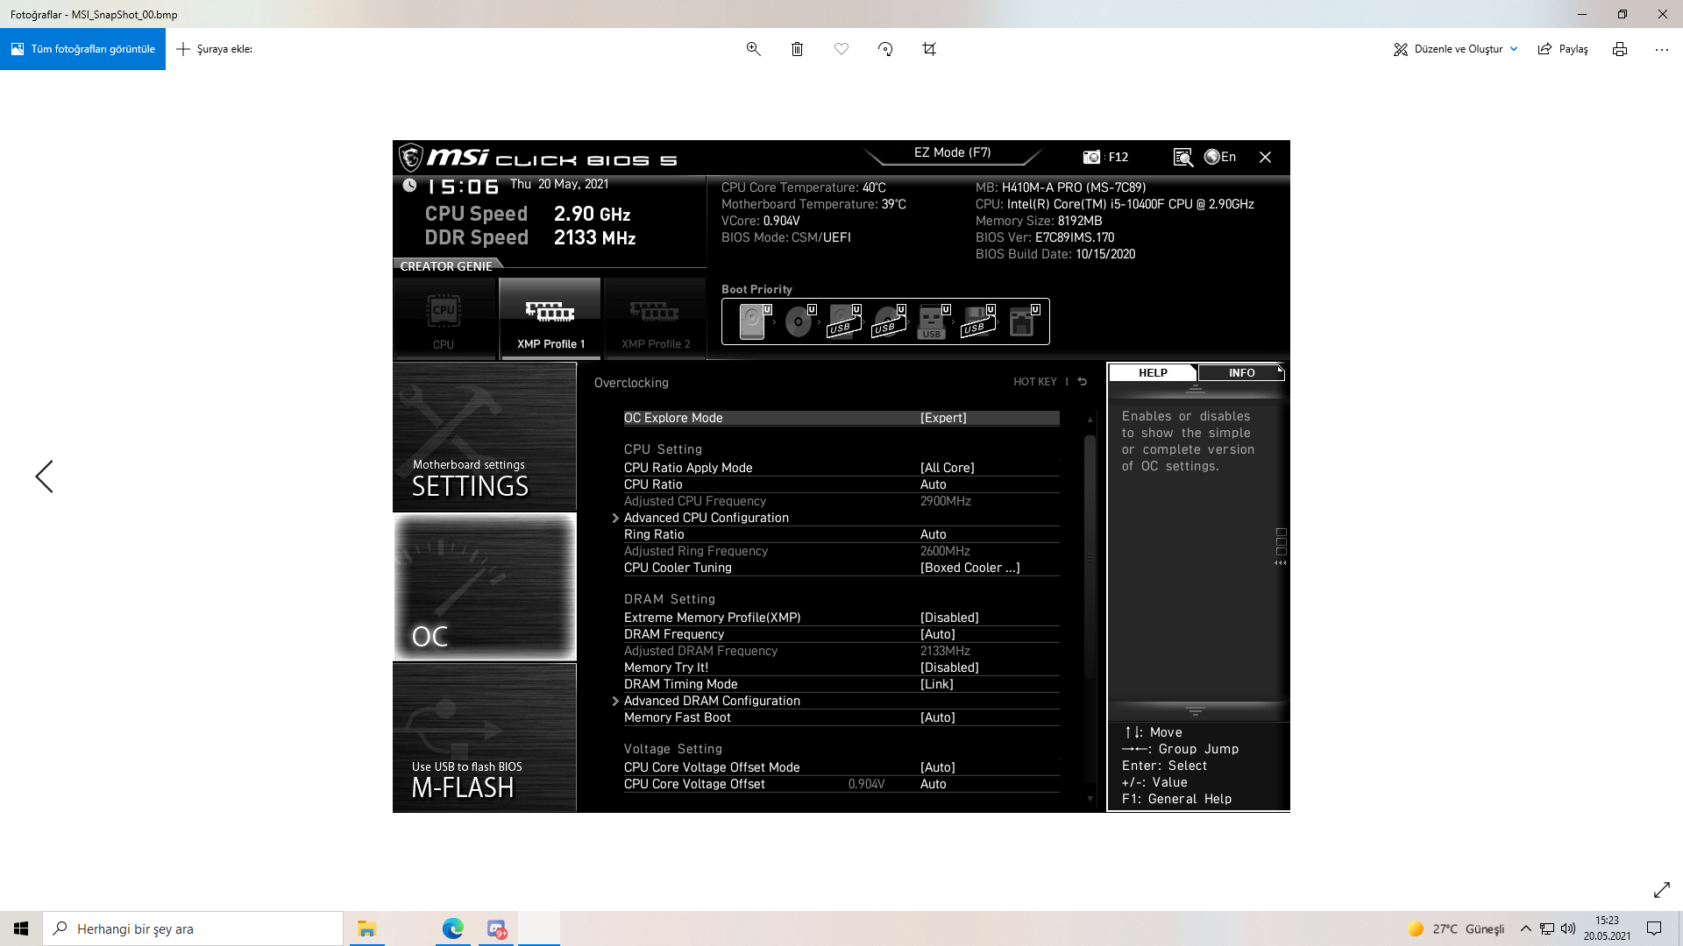Rotate the image using rotate icon
The width and height of the screenshot is (1683, 946).
pos(885,49)
